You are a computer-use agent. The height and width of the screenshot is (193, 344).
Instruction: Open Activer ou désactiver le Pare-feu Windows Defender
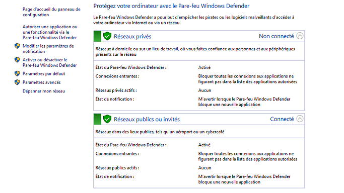50,62
